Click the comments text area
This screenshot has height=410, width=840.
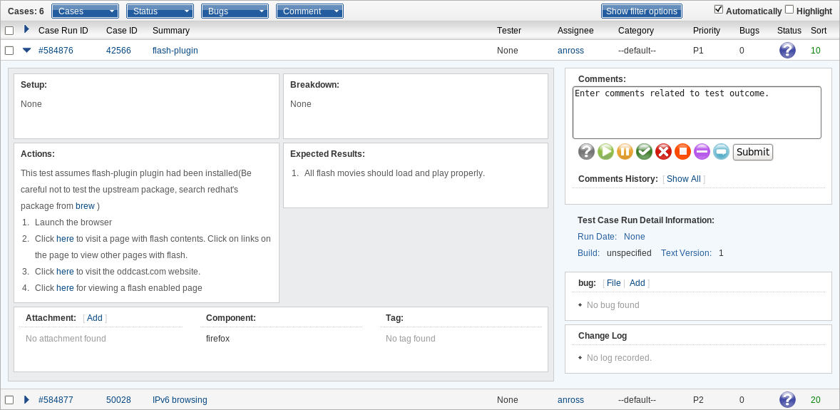click(697, 113)
